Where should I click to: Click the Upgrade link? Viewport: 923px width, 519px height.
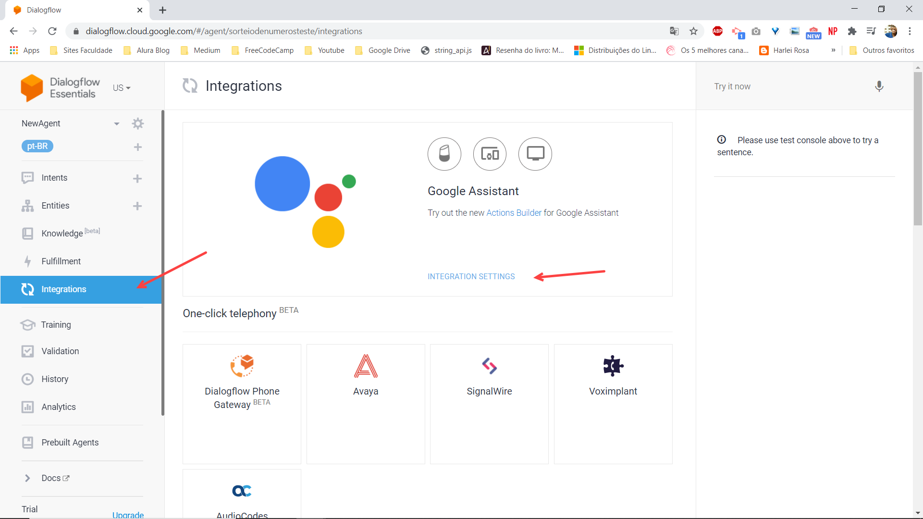tap(128, 515)
